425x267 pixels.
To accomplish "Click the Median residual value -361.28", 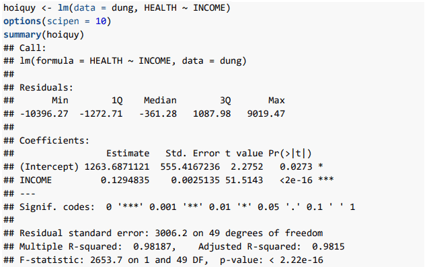I will pos(157,113).
